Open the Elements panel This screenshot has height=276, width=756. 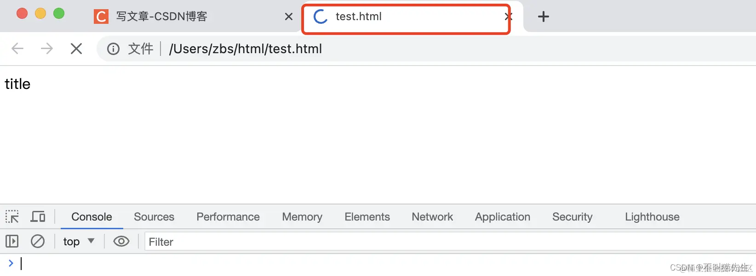tap(367, 217)
